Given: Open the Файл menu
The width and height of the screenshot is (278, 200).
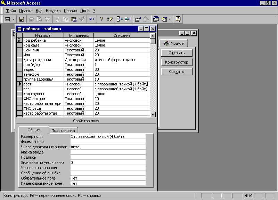Looking at the screenshot, I should tap(11, 11).
